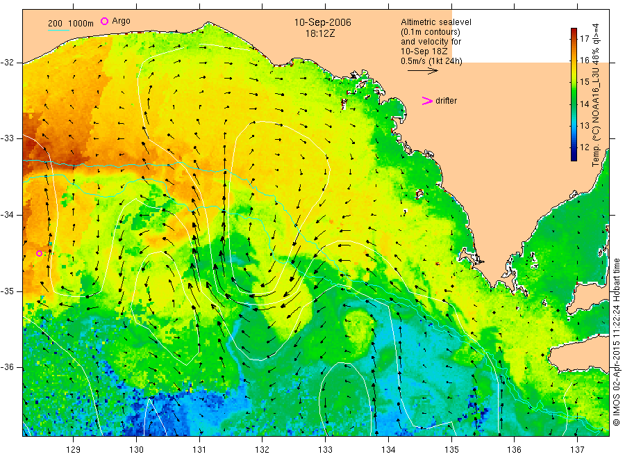Click the color bar value 16

[x=584, y=60]
